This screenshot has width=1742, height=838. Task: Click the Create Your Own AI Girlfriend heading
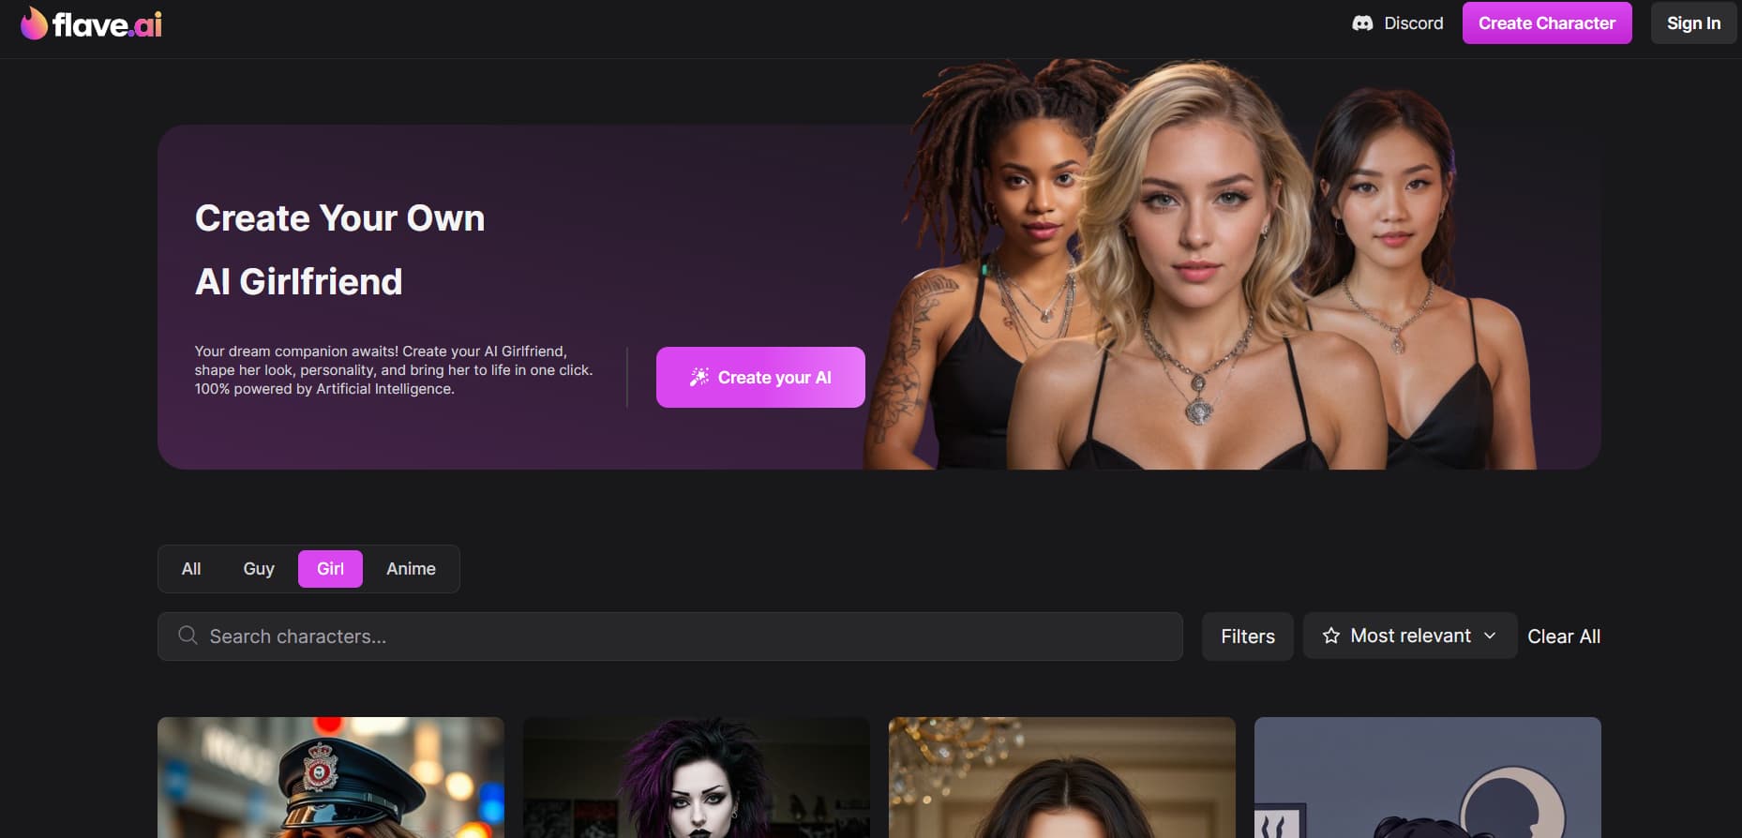point(339,249)
